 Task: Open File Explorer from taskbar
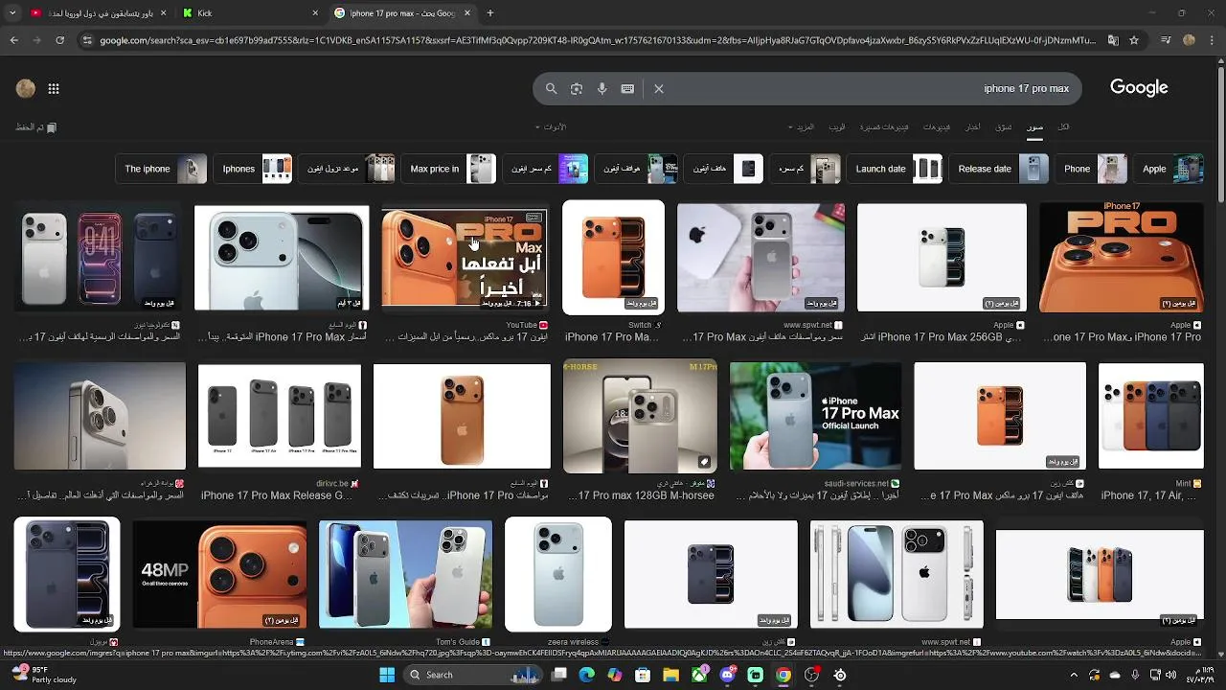point(670,675)
